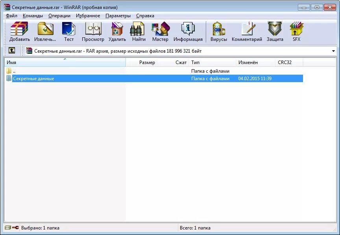Click the Извлечь... (Extract) toolbar icon

45,31
